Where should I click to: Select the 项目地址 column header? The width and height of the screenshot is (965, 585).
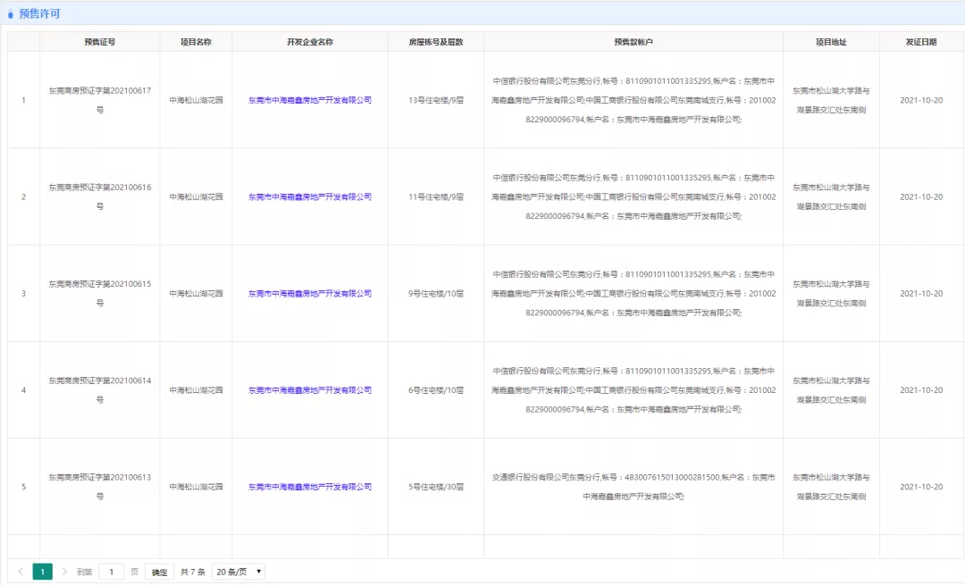click(832, 42)
